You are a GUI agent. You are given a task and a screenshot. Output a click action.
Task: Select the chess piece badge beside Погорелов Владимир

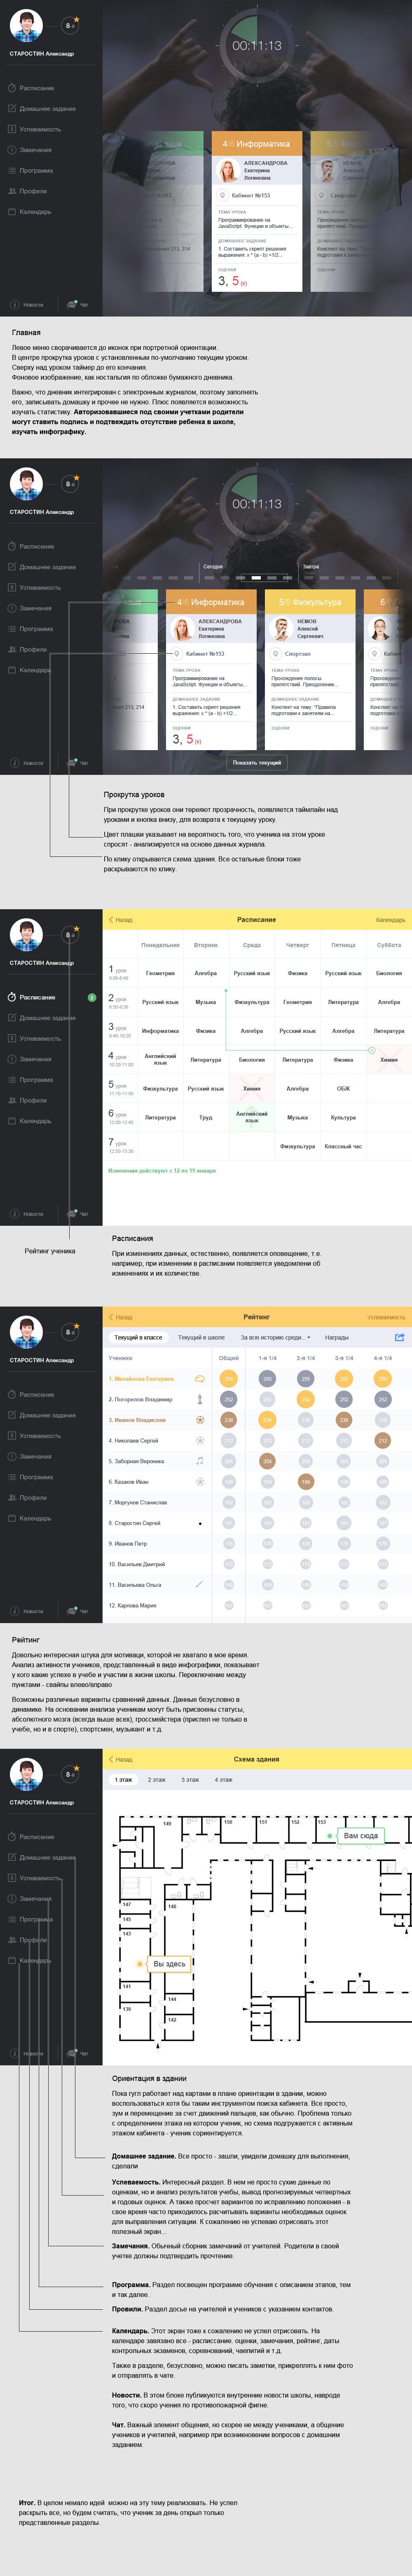[x=199, y=1399]
